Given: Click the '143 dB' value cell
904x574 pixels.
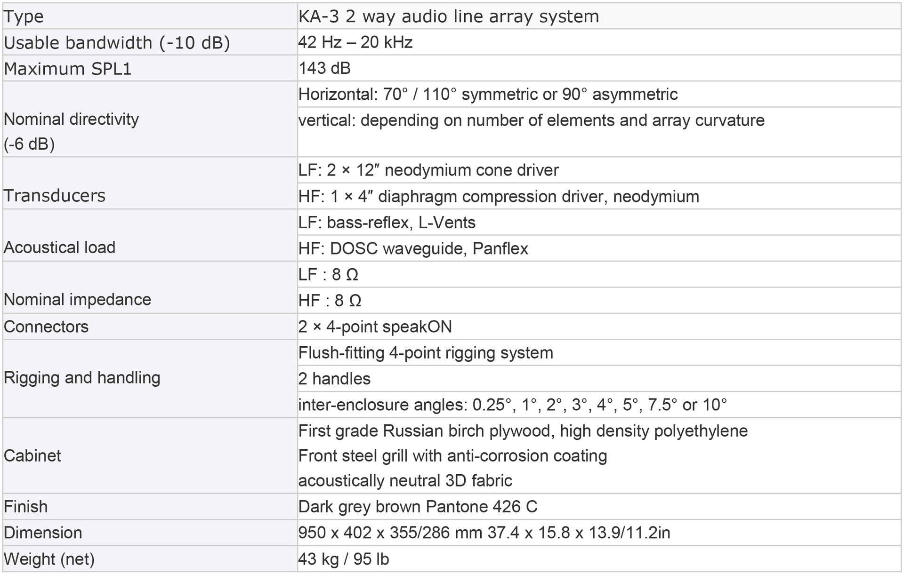Looking at the screenshot, I should pyautogui.click(x=324, y=69).
